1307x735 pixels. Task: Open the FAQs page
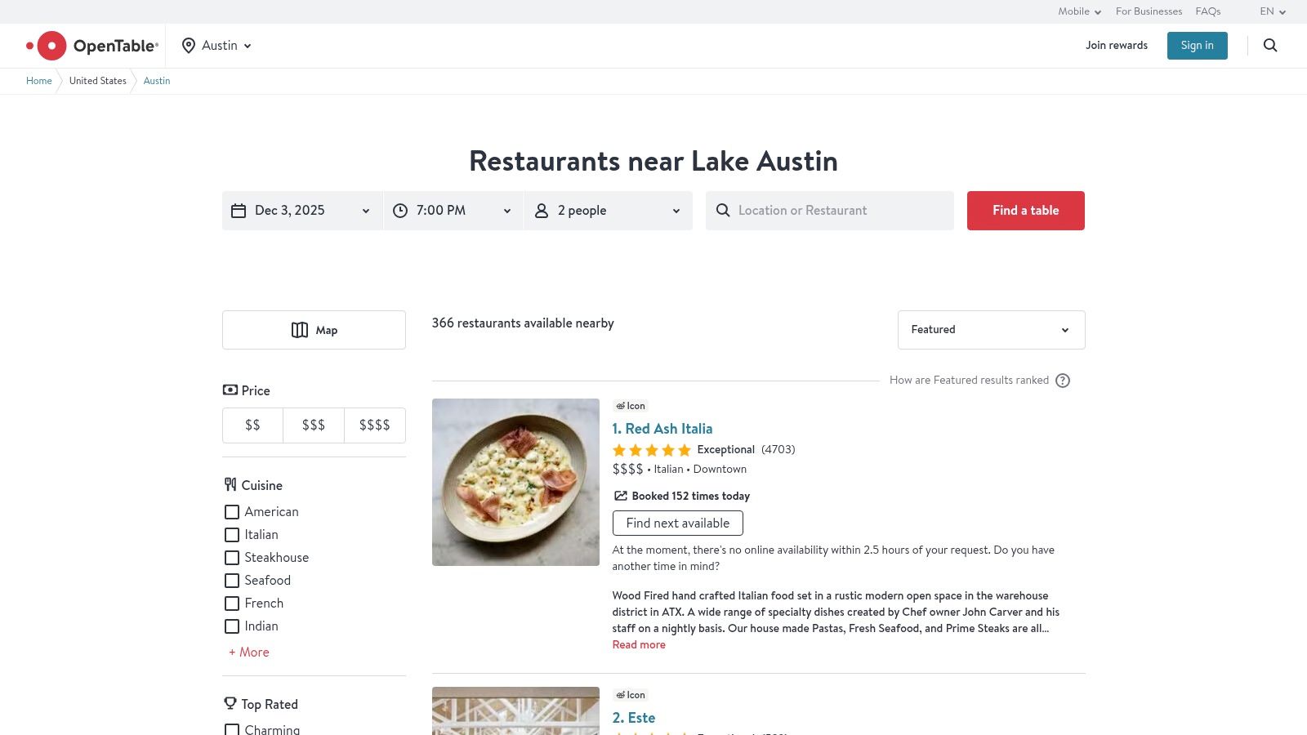(1207, 11)
